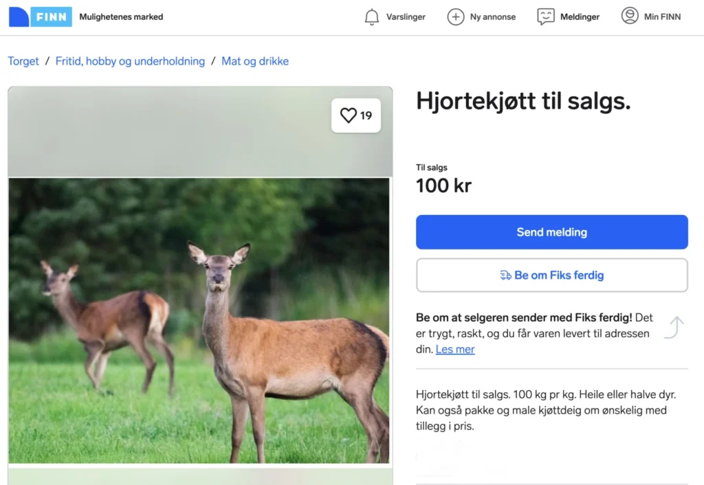Go to Torget breadcrumb
The image size is (704, 485).
(x=23, y=61)
